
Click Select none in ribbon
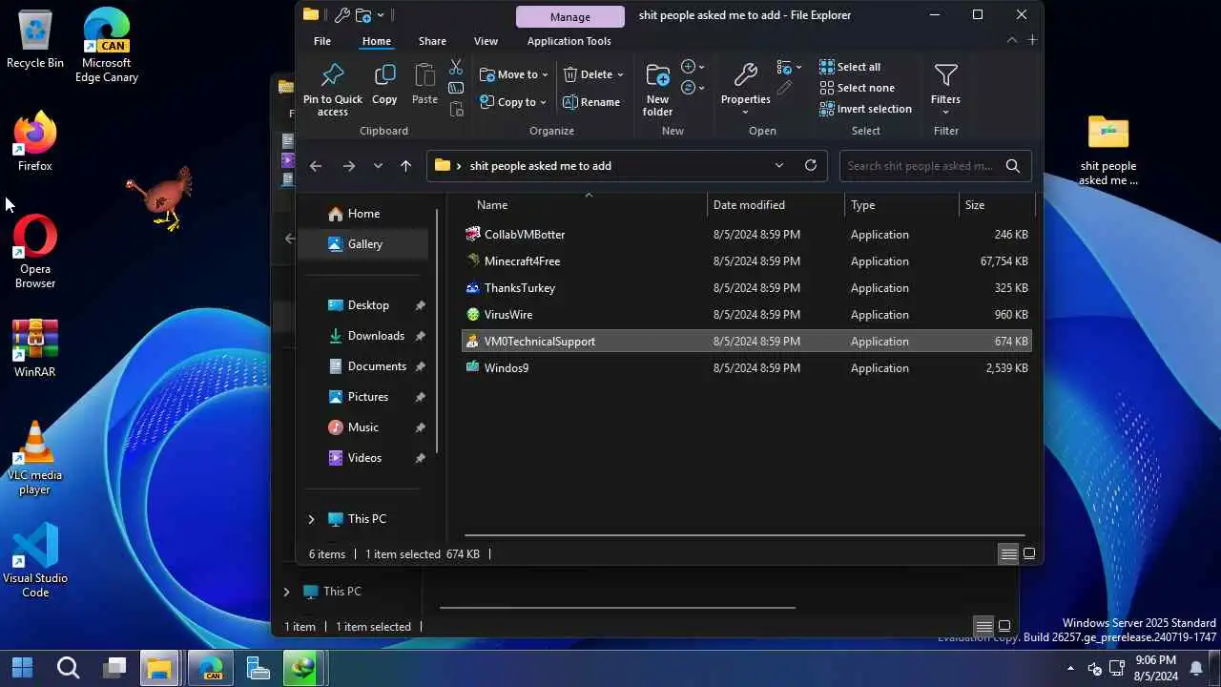857,88
